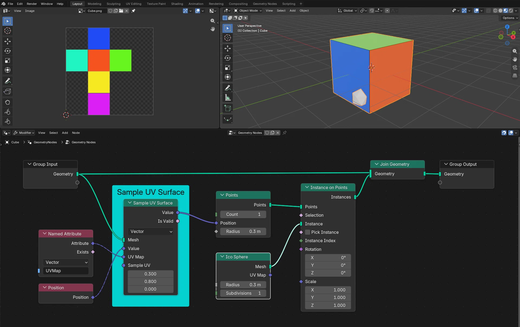Select the Rotate tool in 3D viewport
Image resolution: width=520 pixels, height=327 pixels.
coord(228,58)
